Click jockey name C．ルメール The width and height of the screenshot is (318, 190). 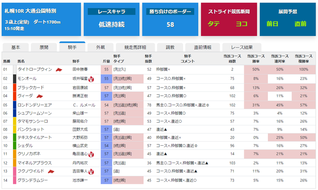[84, 105]
